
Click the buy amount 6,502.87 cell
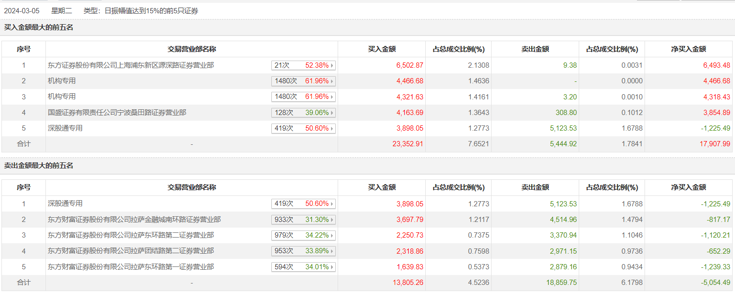pyautogui.click(x=411, y=65)
